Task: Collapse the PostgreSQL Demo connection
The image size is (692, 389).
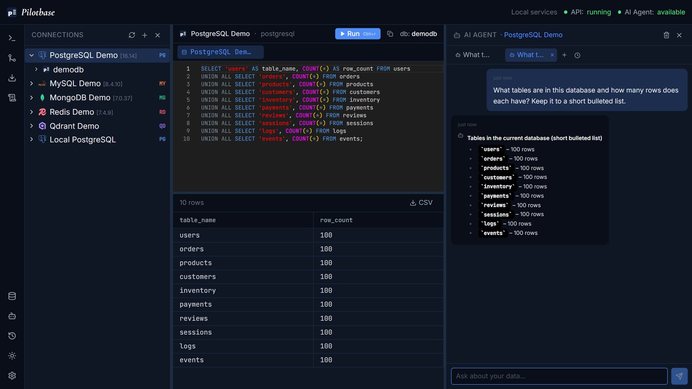Action: point(32,55)
